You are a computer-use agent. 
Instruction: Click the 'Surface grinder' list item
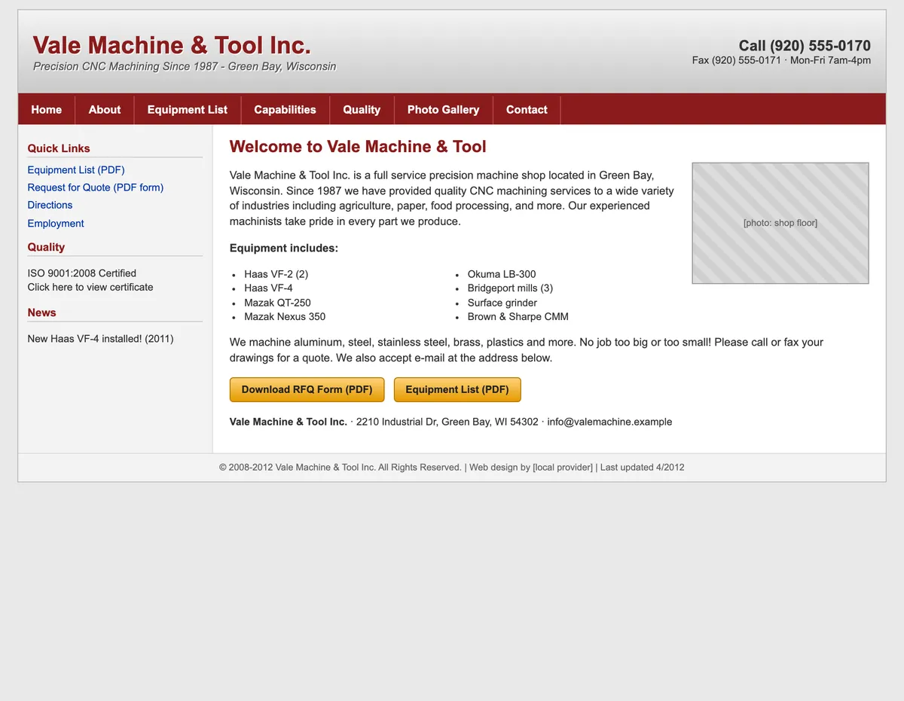[x=502, y=303]
